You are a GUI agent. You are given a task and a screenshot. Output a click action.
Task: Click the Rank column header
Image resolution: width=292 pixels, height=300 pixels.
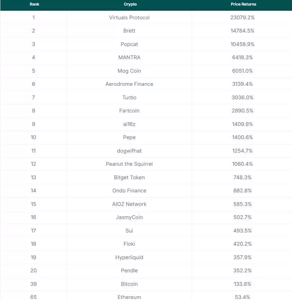pos(34,4)
